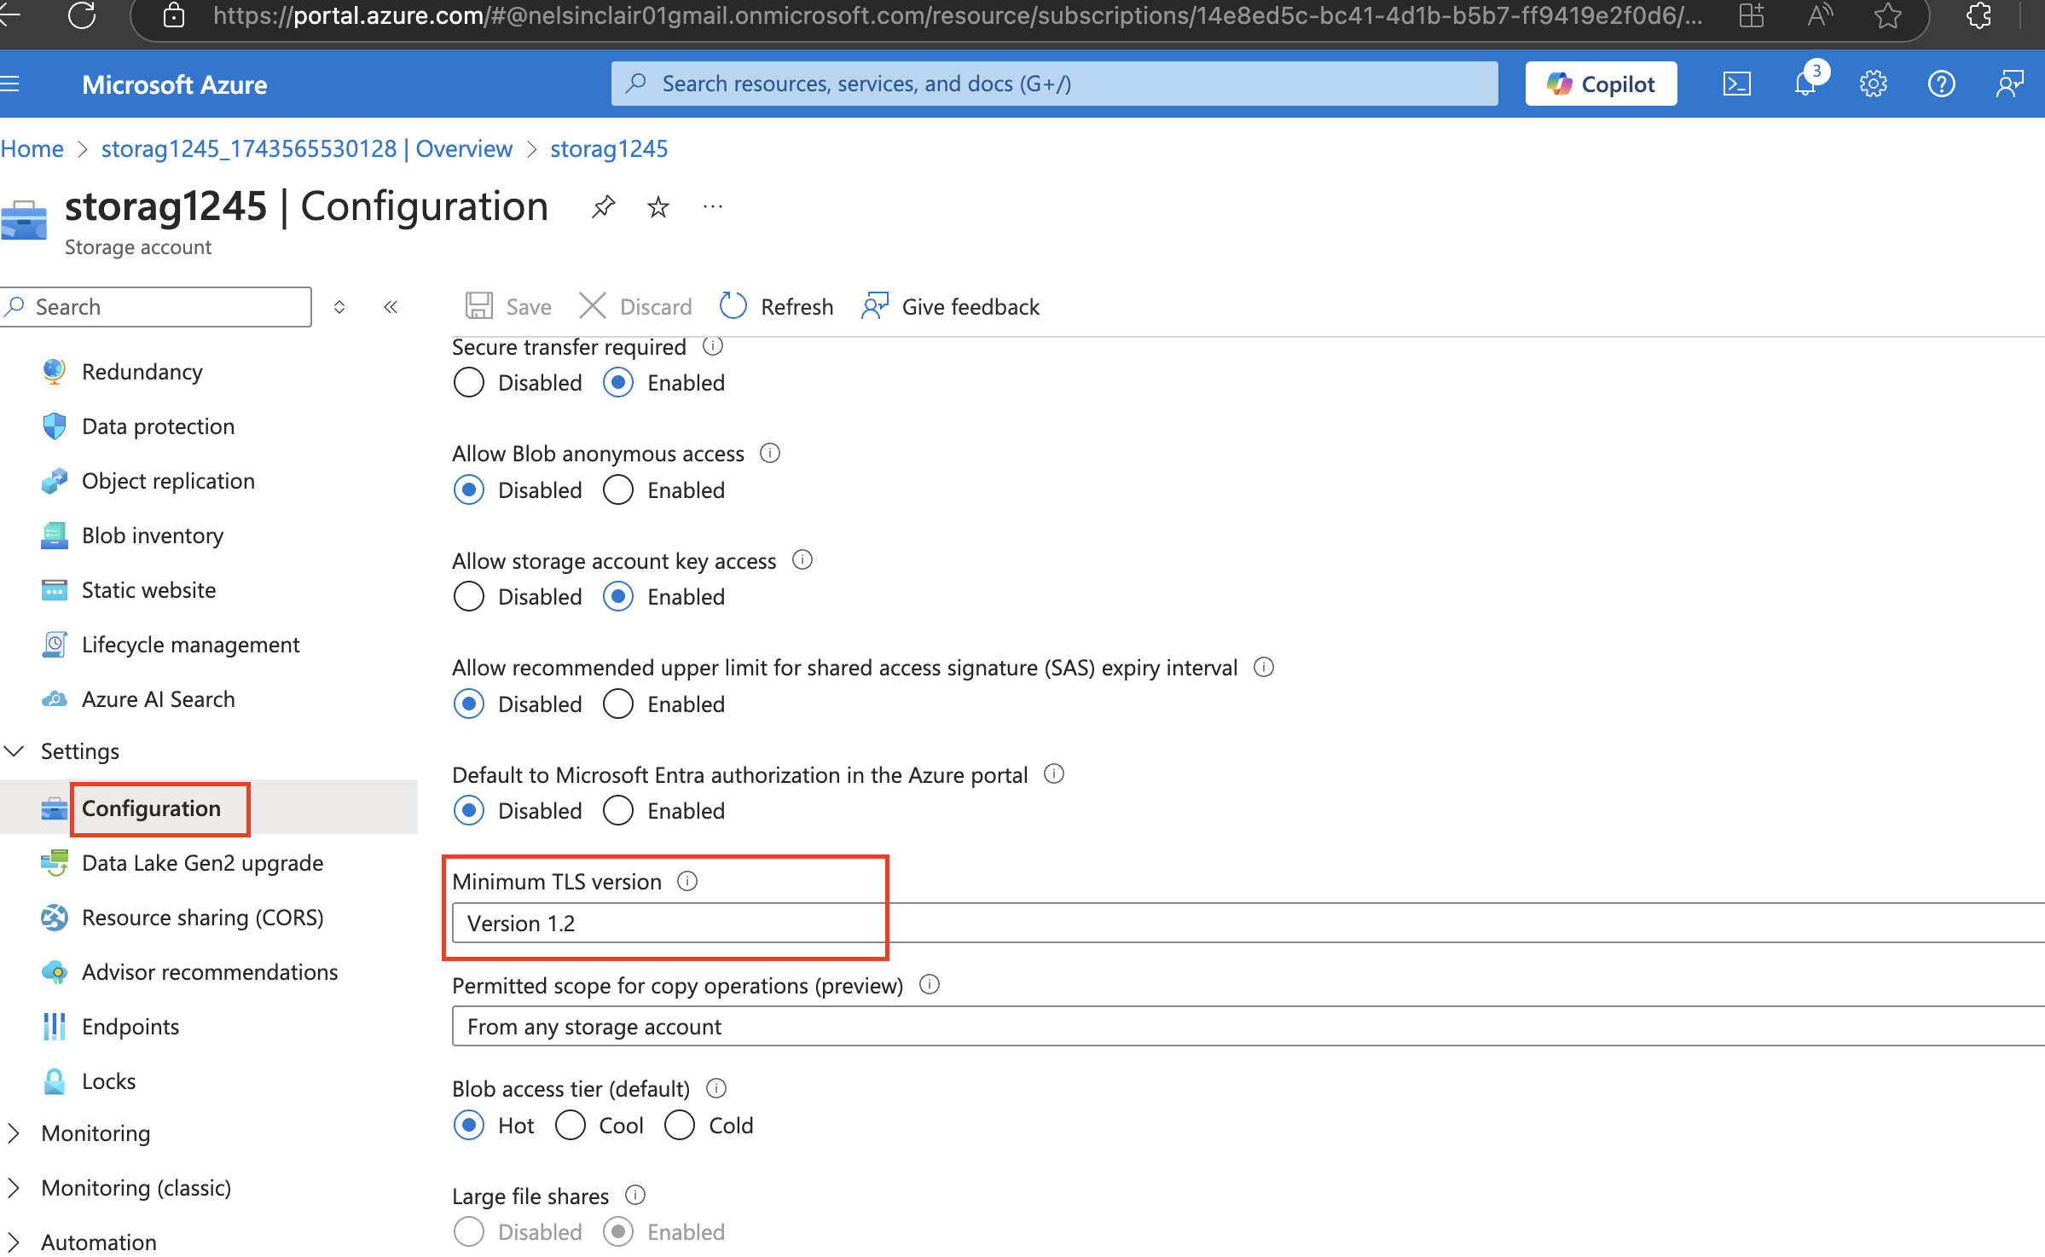The width and height of the screenshot is (2045, 1257).
Task: Open Data Lake Gen2 upgrade
Action: 202,863
